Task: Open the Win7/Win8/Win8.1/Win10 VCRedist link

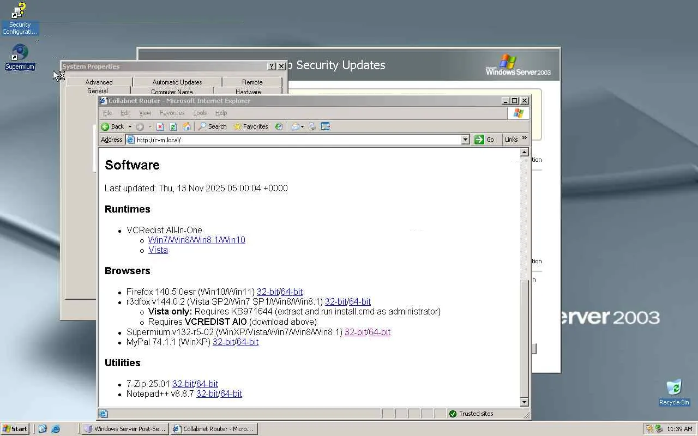Action: point(197,240)
